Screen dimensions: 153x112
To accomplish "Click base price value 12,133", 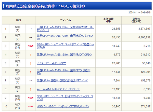I will point(116,89).
